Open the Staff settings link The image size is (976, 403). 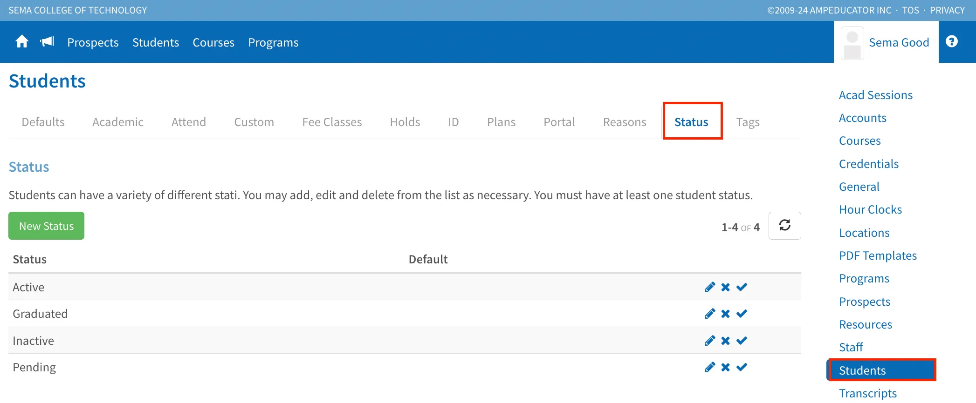tap(851, 347)
